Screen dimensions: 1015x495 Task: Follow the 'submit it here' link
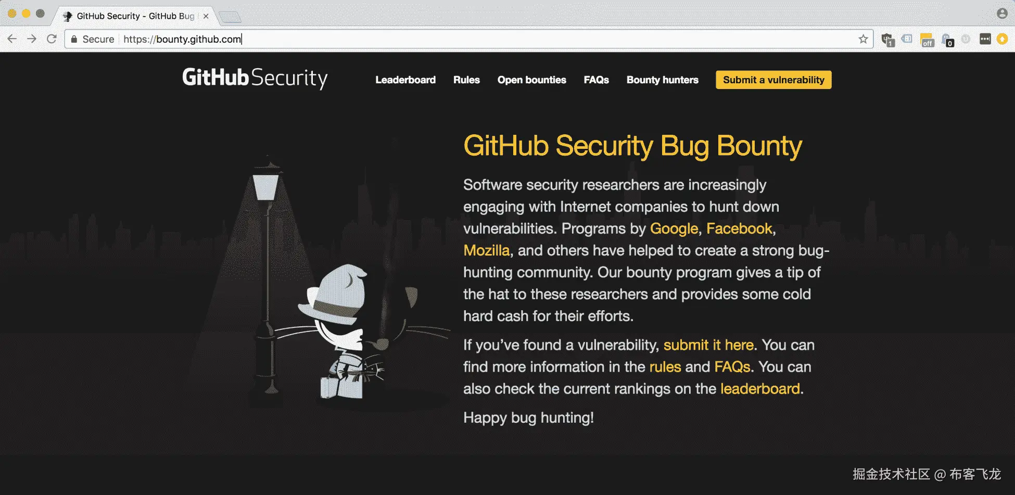tap(708, 345)
